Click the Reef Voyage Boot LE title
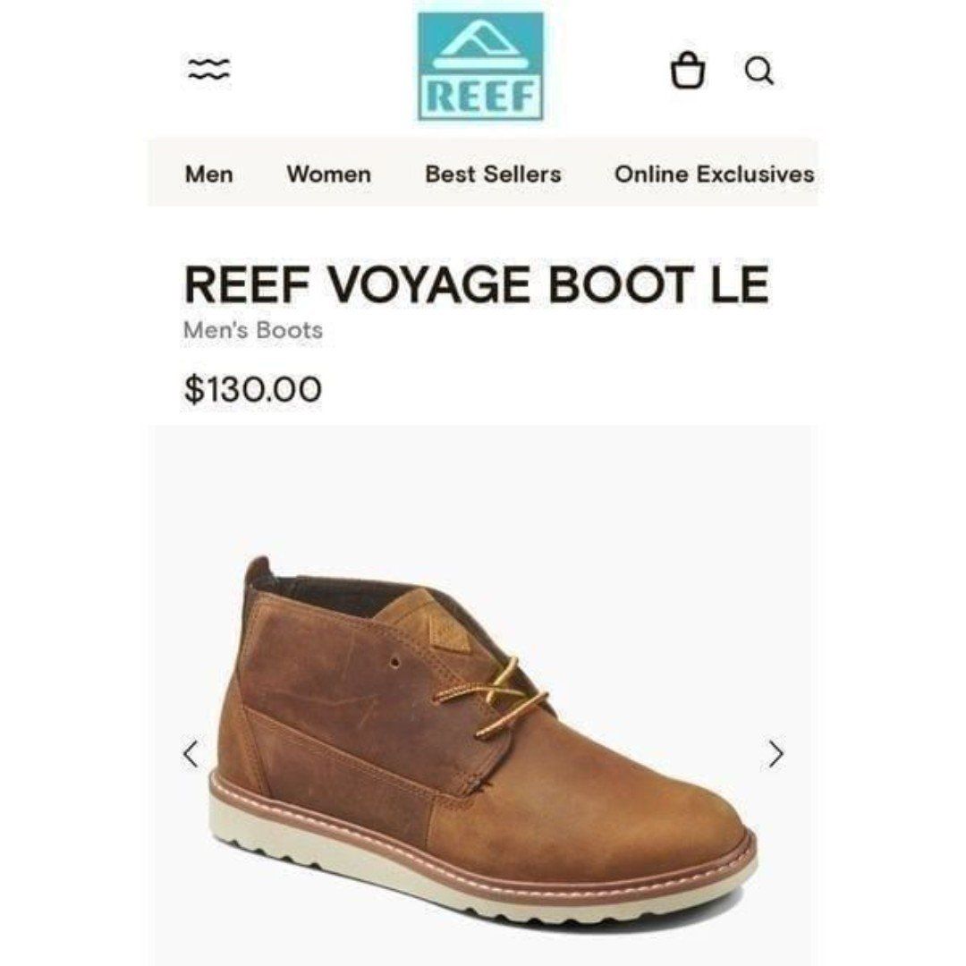The image size is (966, 966). (x=477, y=284)
